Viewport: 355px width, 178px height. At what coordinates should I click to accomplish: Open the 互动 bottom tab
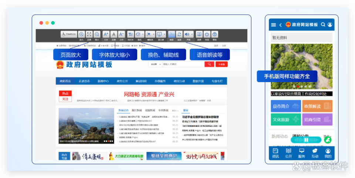[x=315, y=153]
